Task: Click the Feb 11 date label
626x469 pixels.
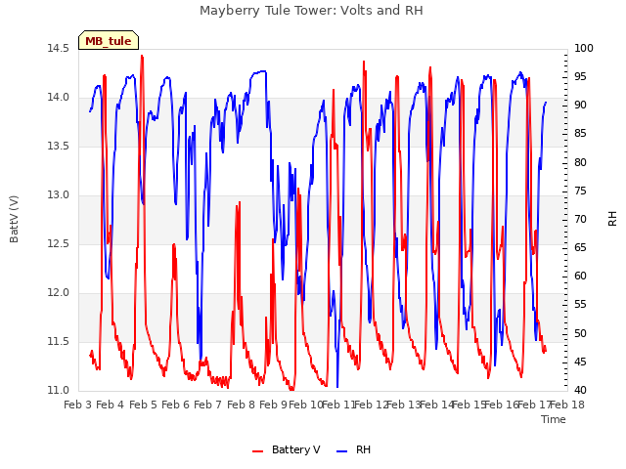Action: [x=338, y=405]
